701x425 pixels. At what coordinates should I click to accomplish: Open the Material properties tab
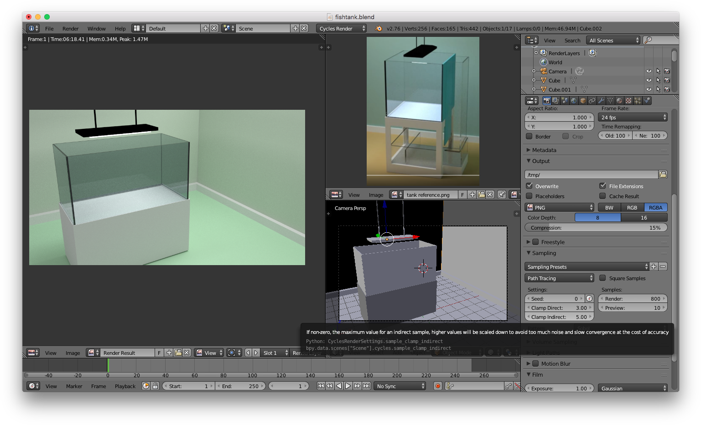point(619,101)
